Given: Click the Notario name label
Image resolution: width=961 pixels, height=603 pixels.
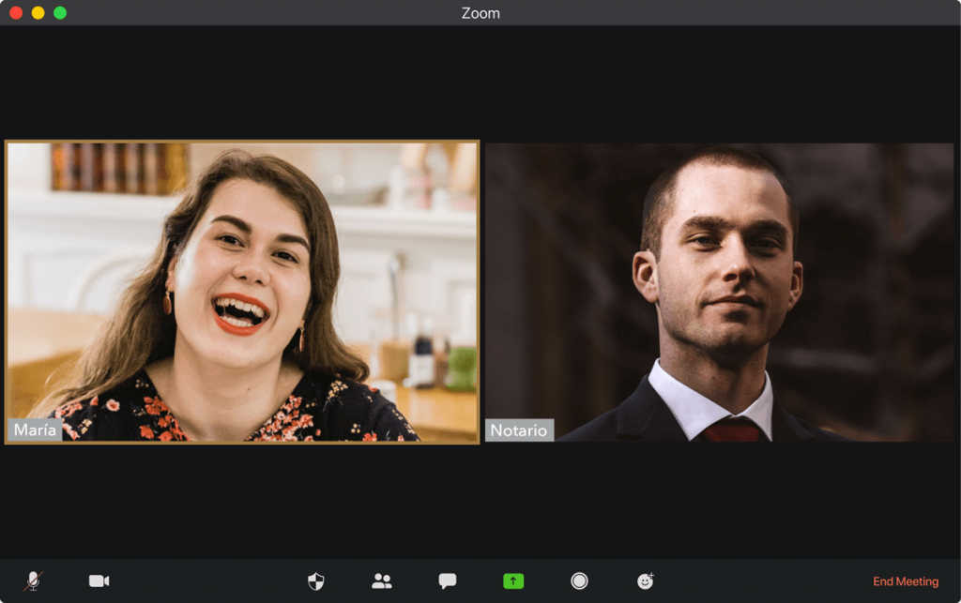Looking at the screenshot, I should point(519,430).
